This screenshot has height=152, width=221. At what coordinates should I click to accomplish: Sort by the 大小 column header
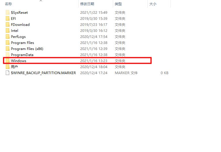153,4
